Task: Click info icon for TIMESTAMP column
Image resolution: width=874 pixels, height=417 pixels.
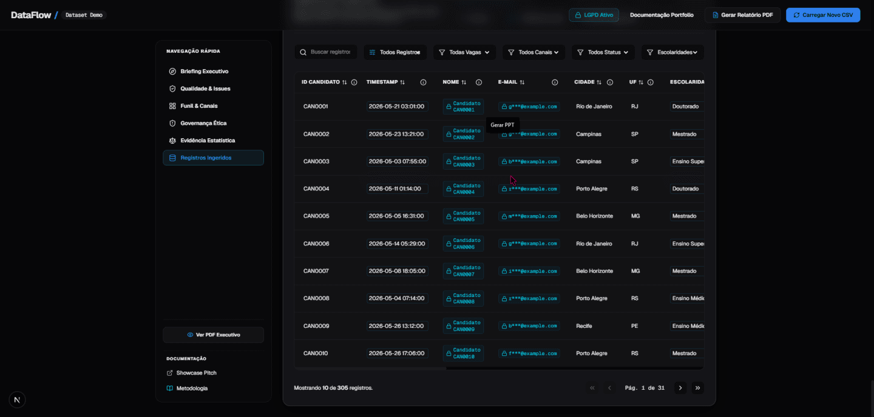Action: 424,82
